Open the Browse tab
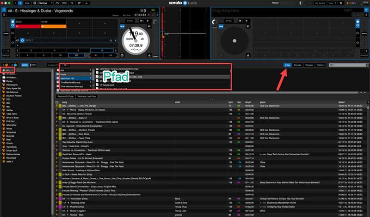370x217 pixels. pos(297,65)
